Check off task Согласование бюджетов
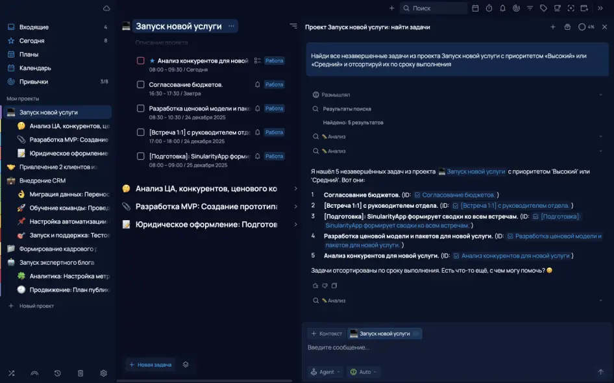Viewport: 614px width, 383px height. pyautogui.click(x=141, y=84)
